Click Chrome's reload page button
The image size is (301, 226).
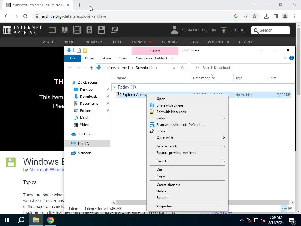click(x=25, y=16)
